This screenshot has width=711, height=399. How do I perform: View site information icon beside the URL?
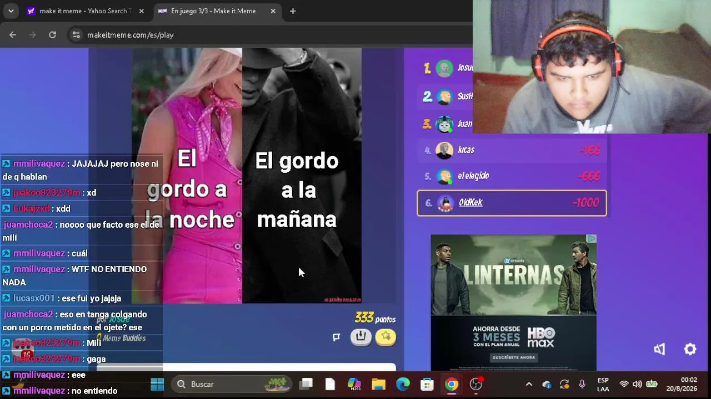(x=76, y=35)
